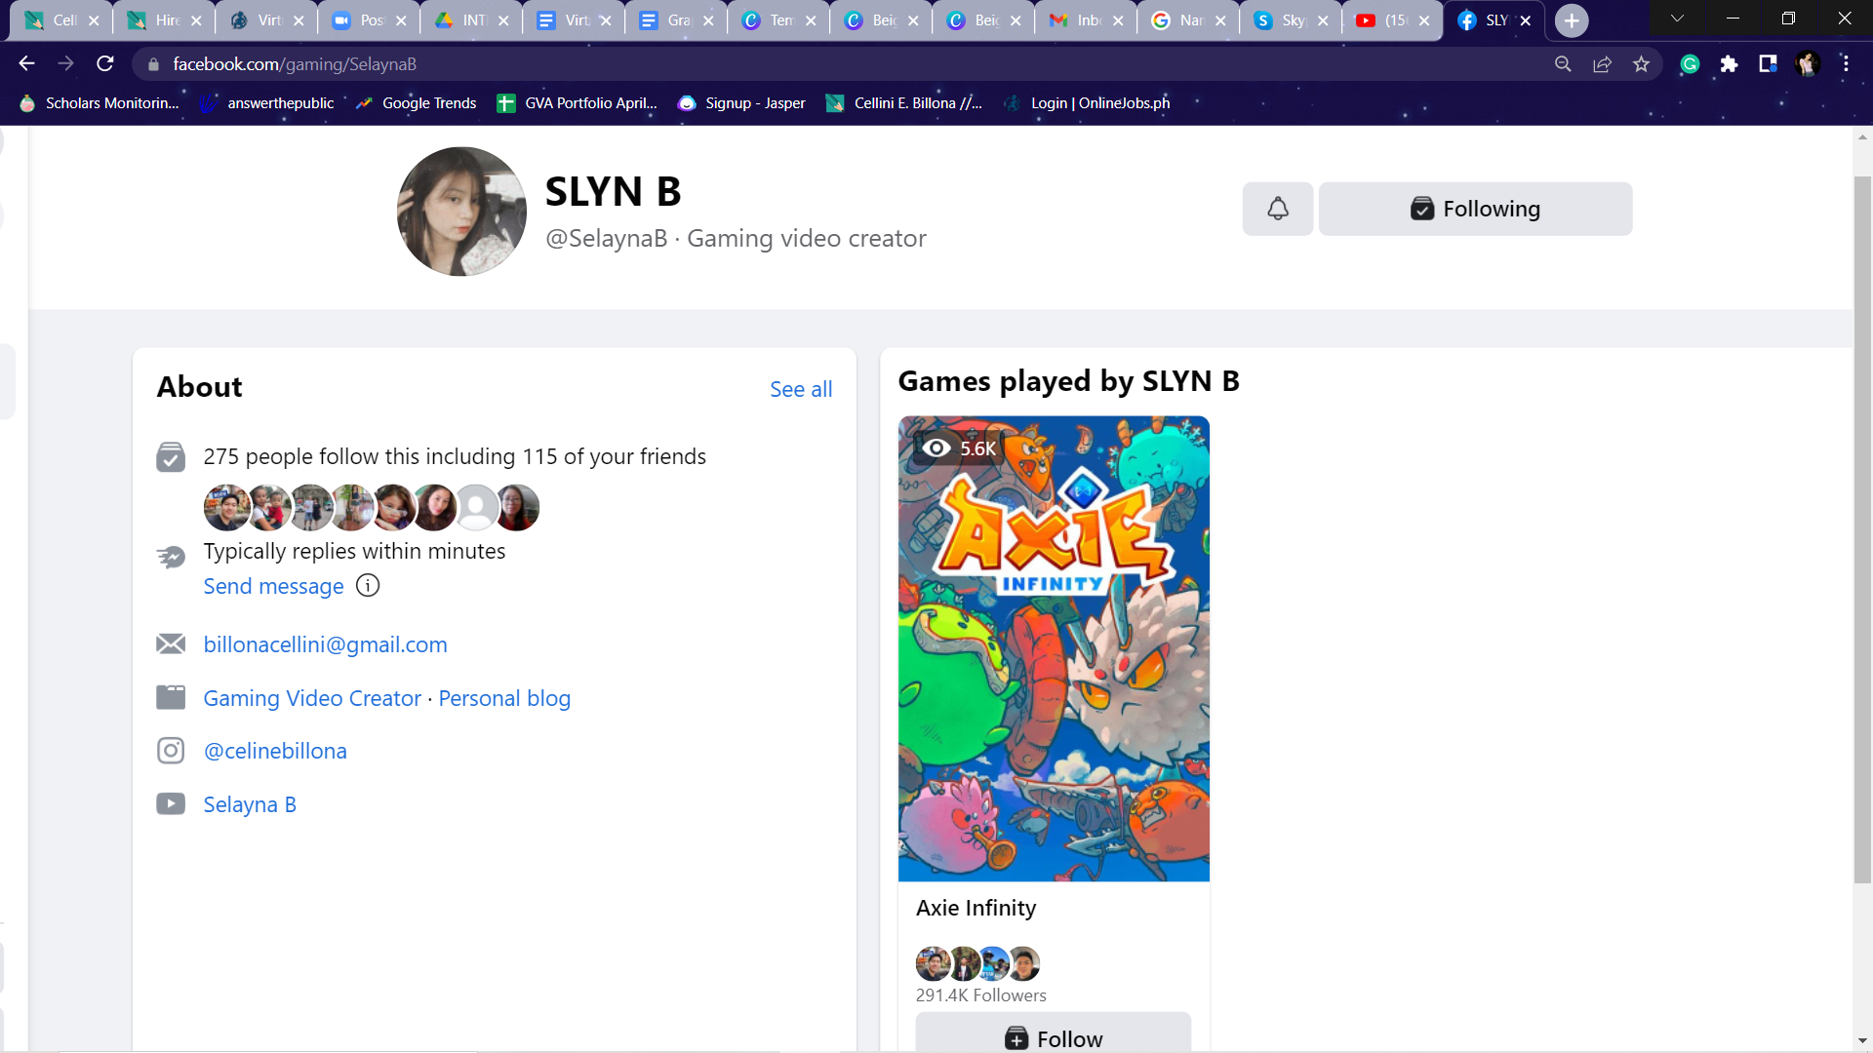Click the info icon beside Send message
This screenshot has width=1873, height=1053.
[x=368, y=586]
